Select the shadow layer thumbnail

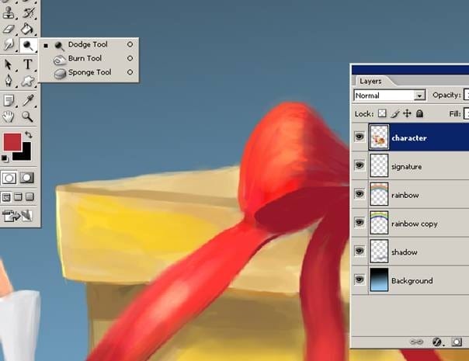(x=379, y=252)
